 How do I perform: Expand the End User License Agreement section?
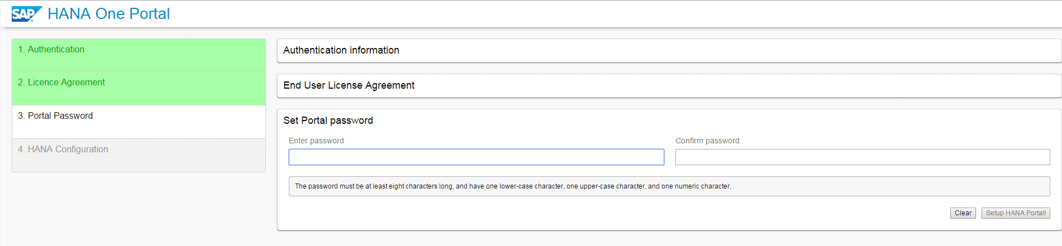tap(349, 85)
